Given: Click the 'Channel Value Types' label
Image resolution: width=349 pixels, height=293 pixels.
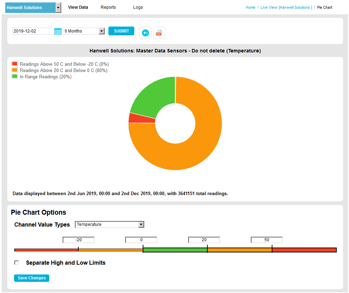Looking at the screenshot, I should point(42,225).
